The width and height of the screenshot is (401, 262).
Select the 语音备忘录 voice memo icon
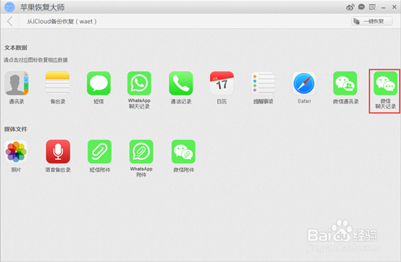pyautogui.click(x=58, y=151)
